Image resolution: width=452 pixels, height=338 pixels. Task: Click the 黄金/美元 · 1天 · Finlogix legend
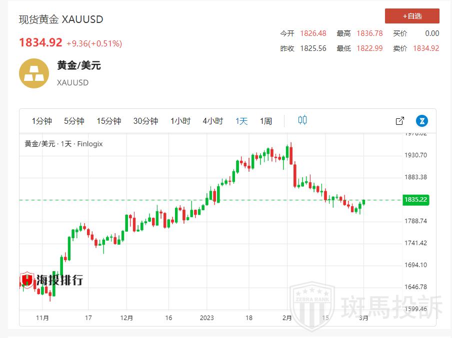(63, 144)
